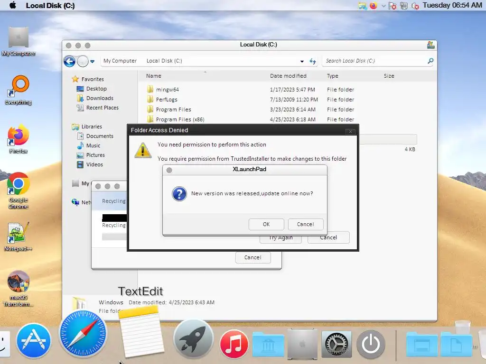Image resolution: width=486 pixels, height=364 pixels.
Task: Click the power button icon in the dock
Action: 371,344
